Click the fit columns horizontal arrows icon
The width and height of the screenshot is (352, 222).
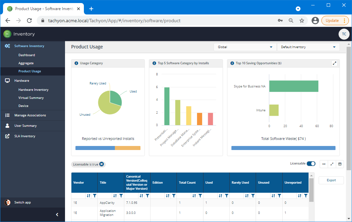click(x=324, y=164)
